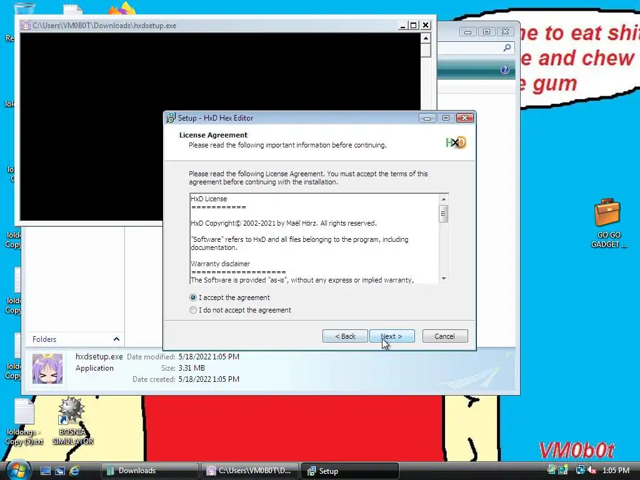The width and height of the screenshot is (640, 480).
Task: Switch to Downloads taskbar button
Action: 150,471
